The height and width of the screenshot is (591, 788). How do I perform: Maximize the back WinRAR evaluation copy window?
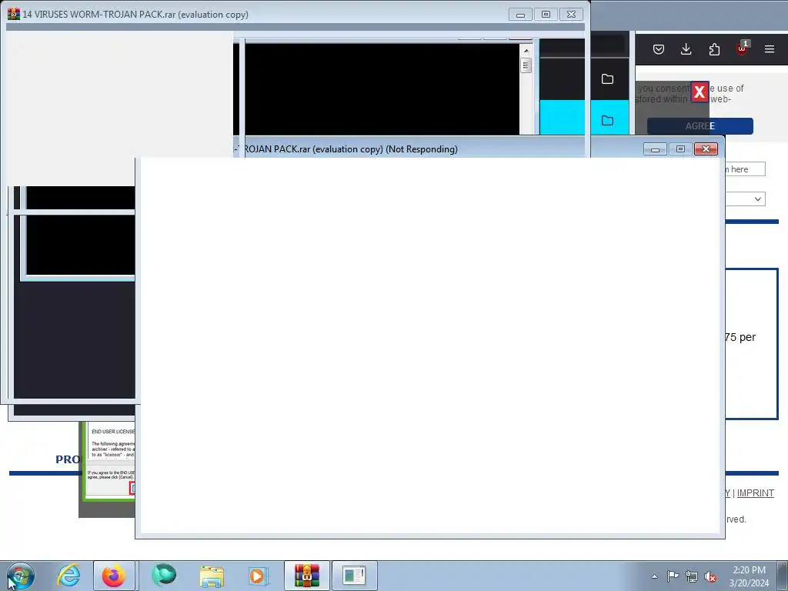coord(546,15)
